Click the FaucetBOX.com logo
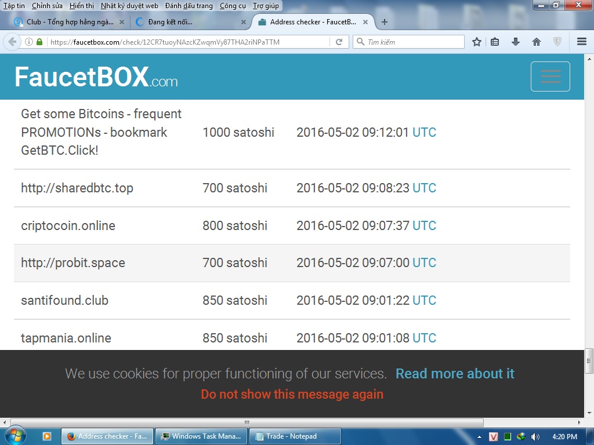The height and width of the screenshot is (445, 594). pos(96,77)
